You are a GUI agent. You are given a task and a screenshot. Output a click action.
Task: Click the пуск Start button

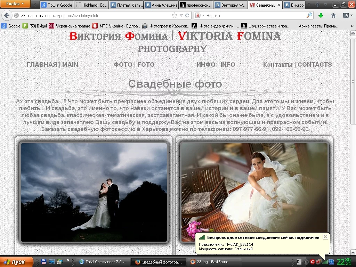tap(16, 262)
